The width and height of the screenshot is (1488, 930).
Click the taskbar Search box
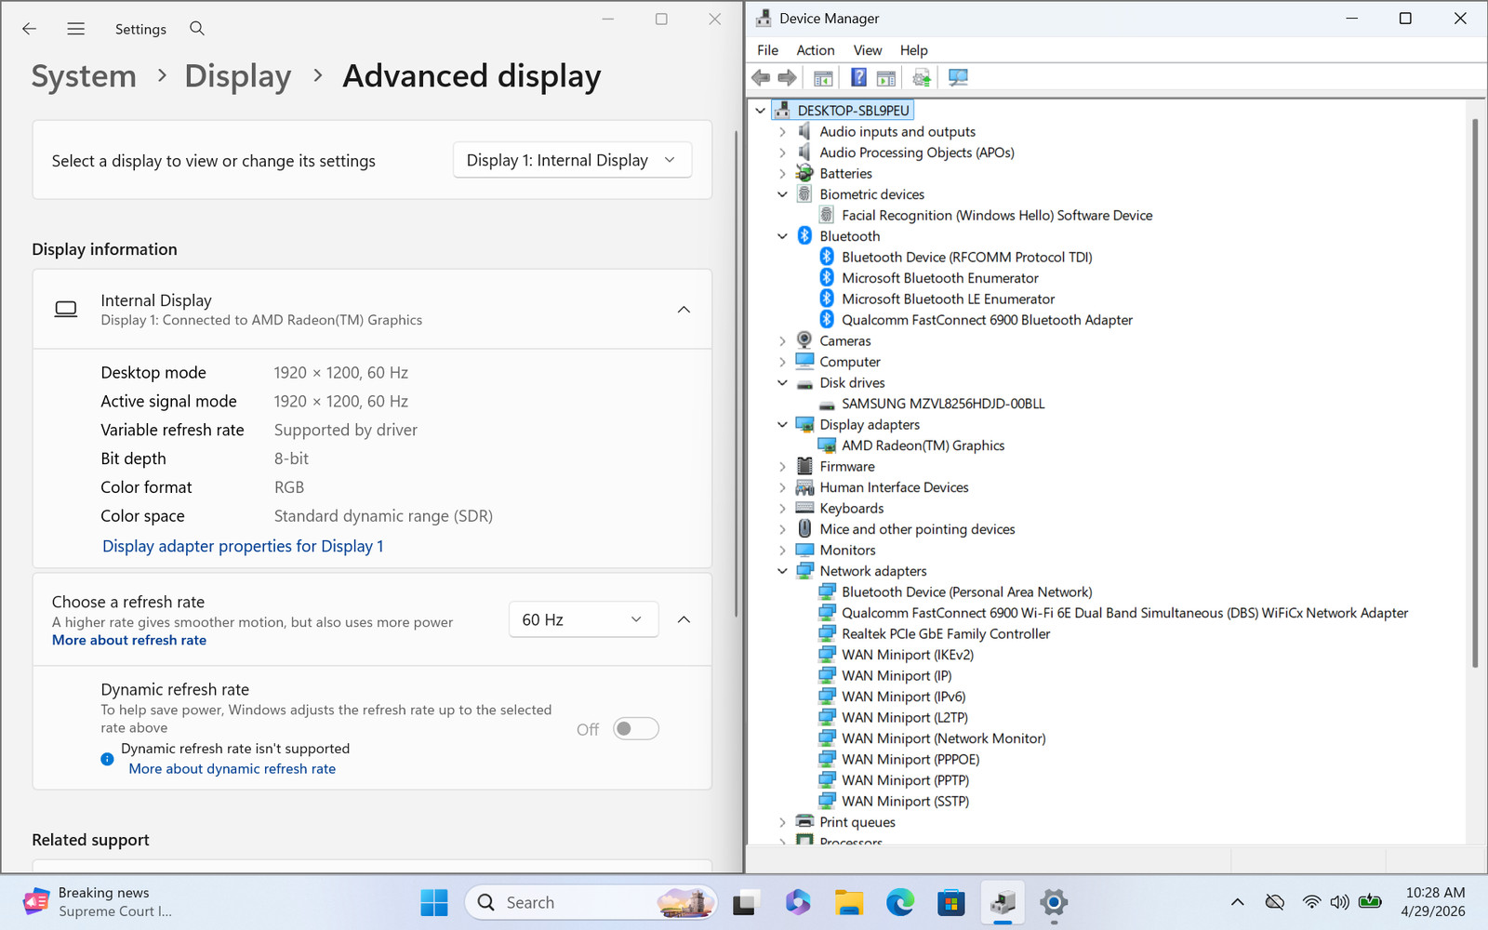(591, 902)
